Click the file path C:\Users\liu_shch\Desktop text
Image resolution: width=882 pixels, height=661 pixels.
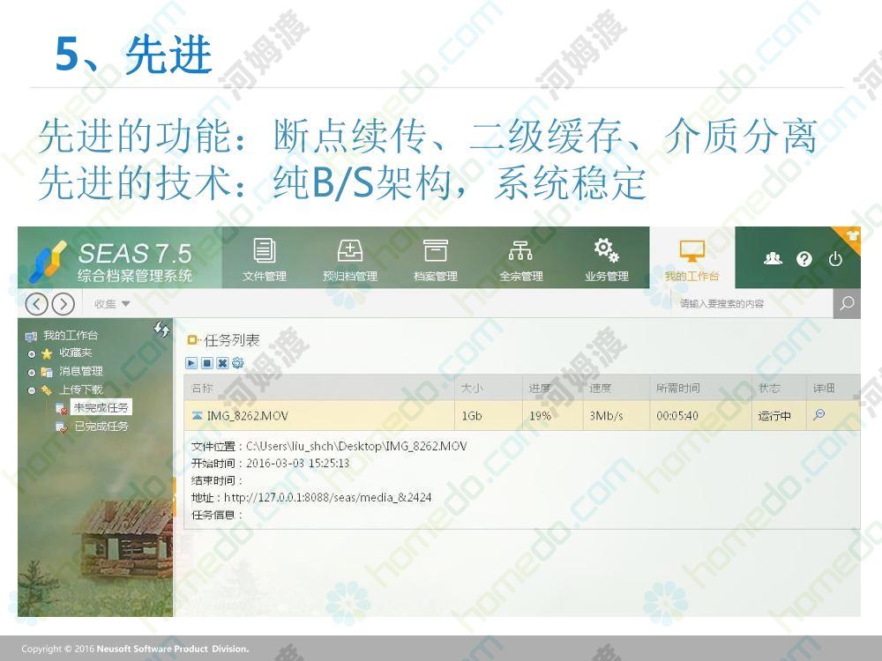(x=356, y=446)
